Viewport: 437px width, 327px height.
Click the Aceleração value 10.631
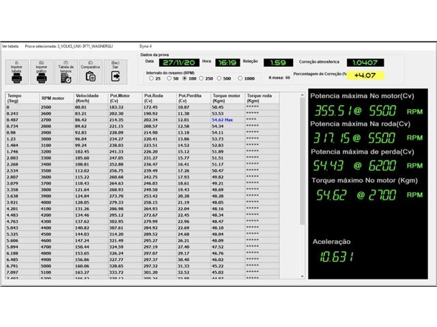click(337, 257)
